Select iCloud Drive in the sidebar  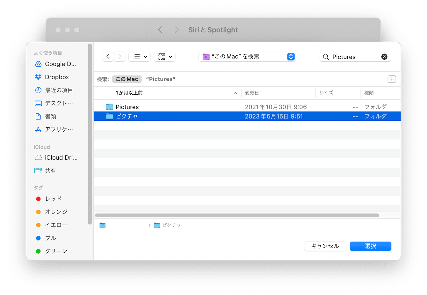tap(56, 158)
